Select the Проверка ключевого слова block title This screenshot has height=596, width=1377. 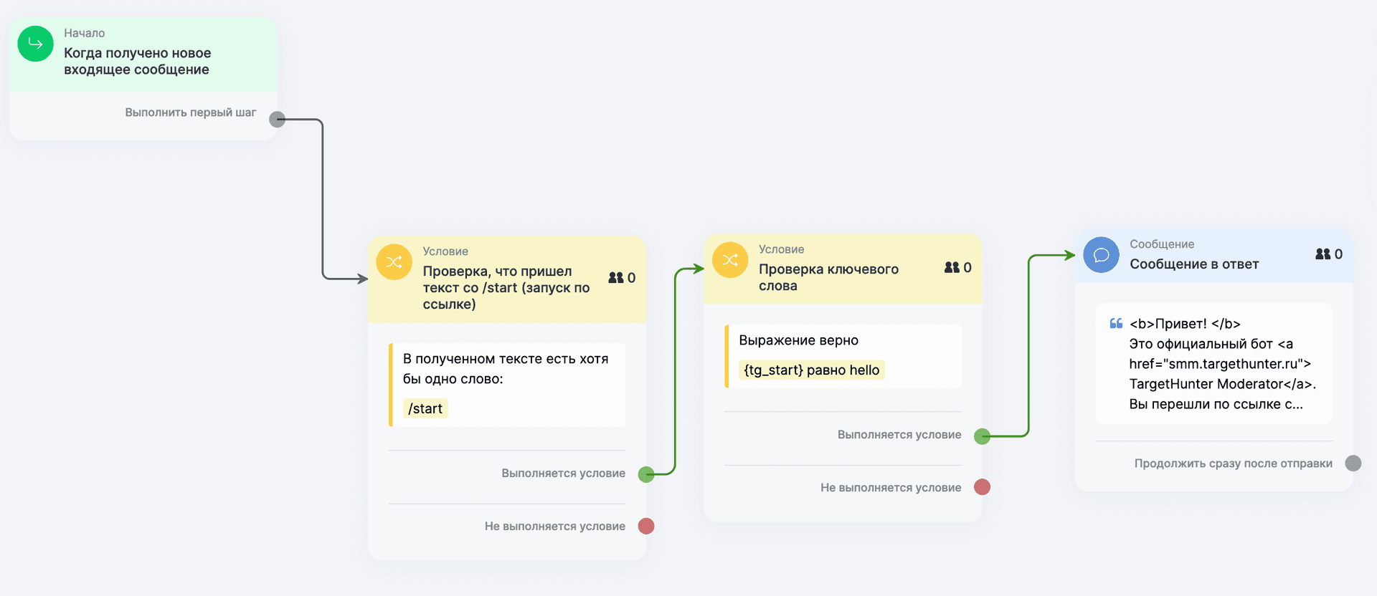coord(828,277)
